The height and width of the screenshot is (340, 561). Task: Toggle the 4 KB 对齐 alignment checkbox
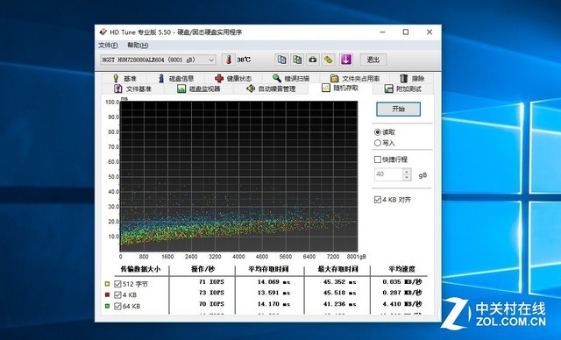378,200
